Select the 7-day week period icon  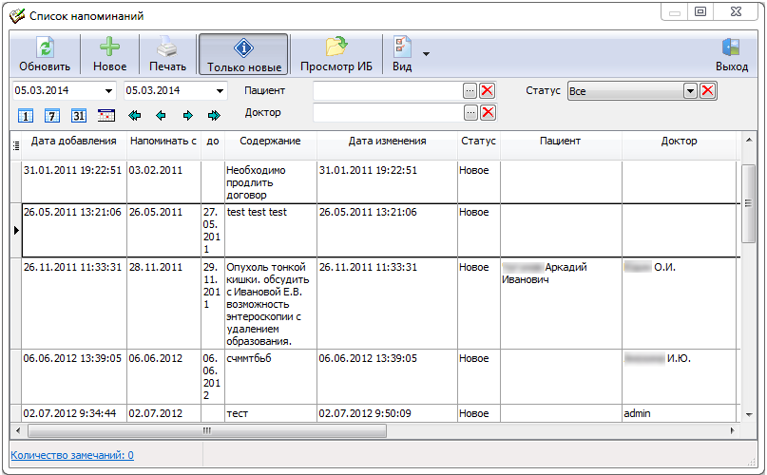52,116
